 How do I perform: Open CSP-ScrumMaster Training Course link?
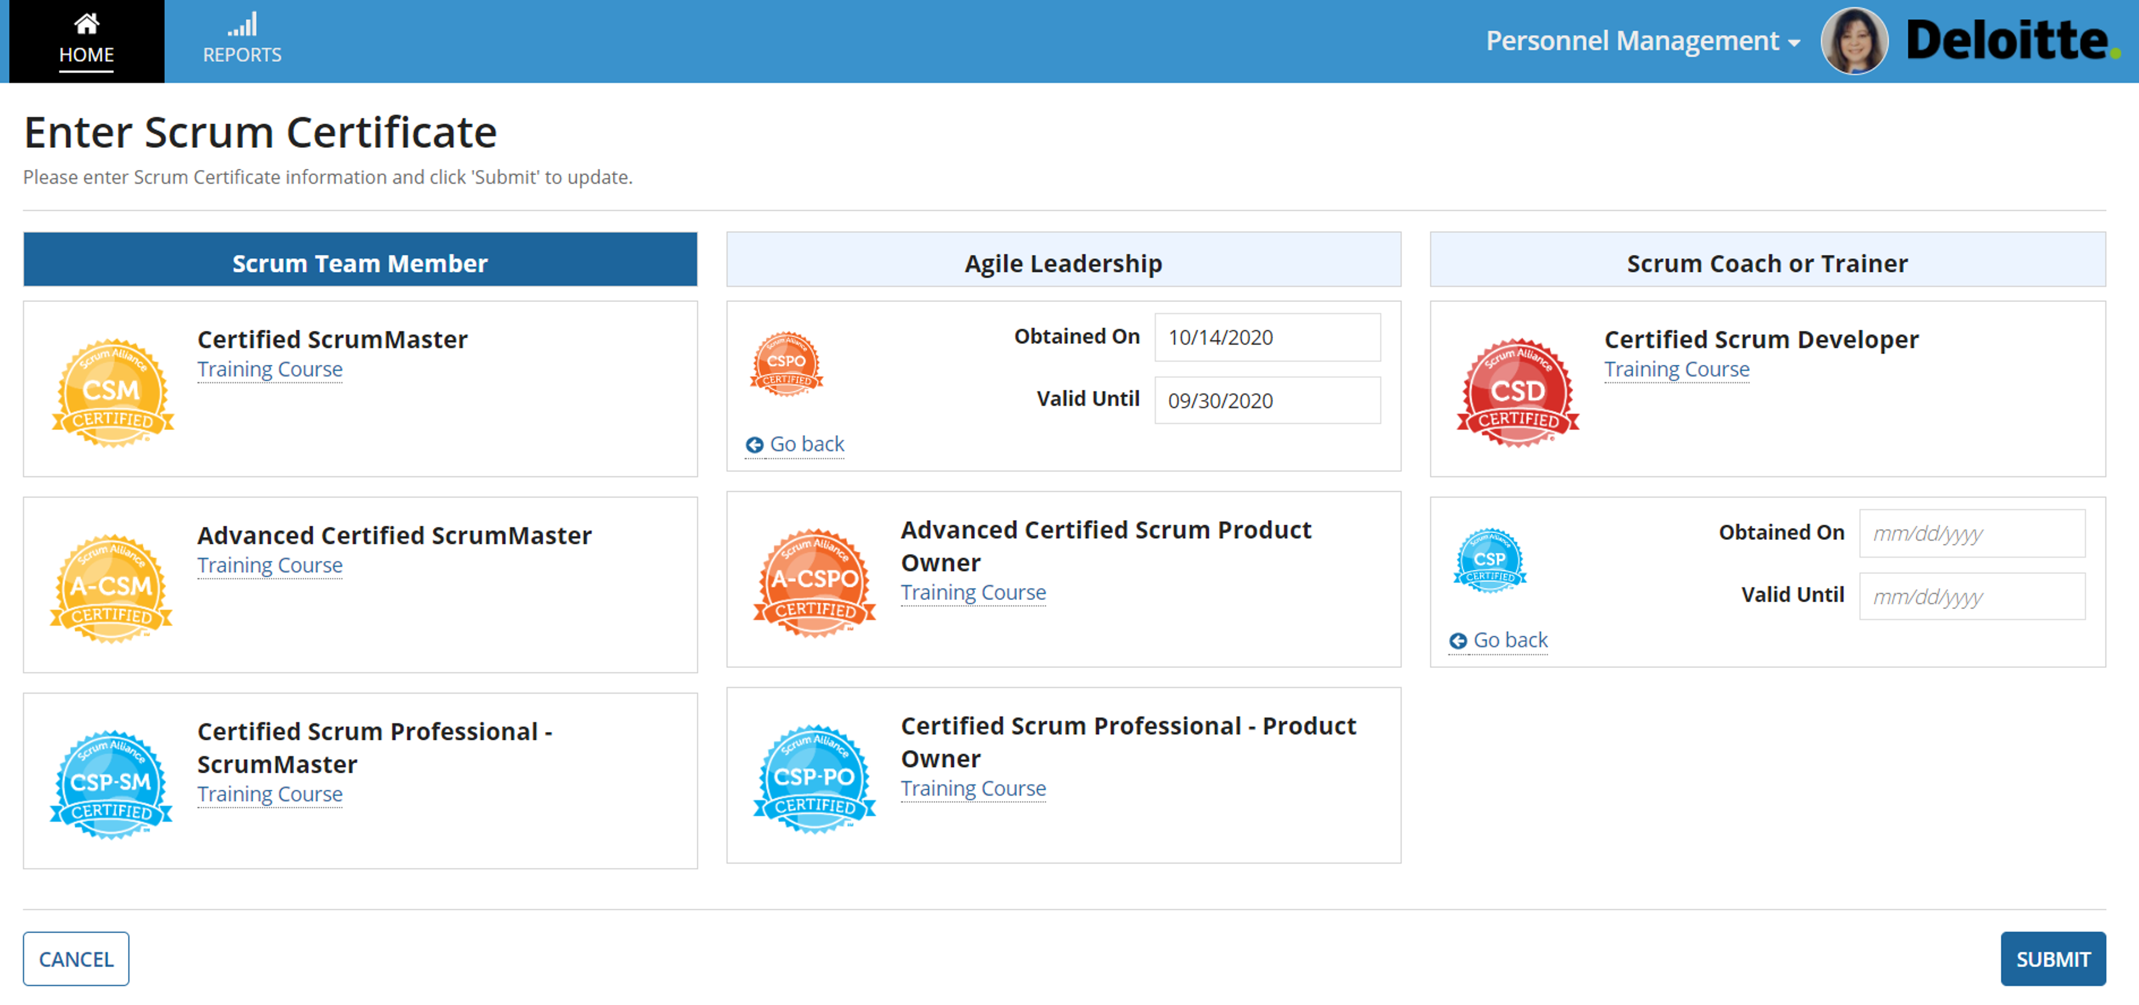[270, 794]
